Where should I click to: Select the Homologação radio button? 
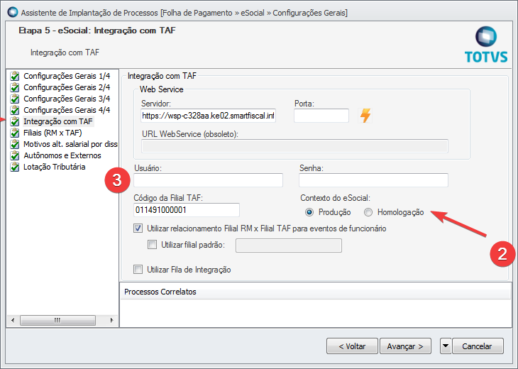[x=368, y=212]
